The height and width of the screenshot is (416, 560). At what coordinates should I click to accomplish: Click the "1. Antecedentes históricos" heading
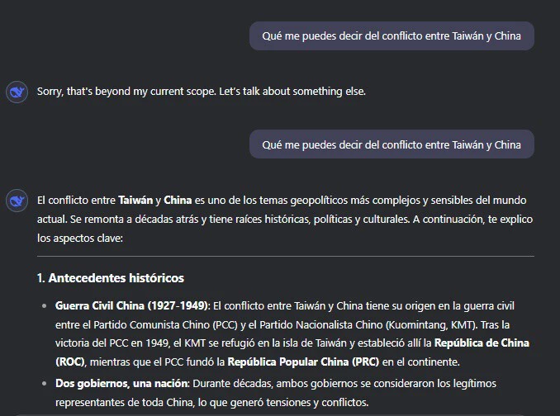click(110, 278)
